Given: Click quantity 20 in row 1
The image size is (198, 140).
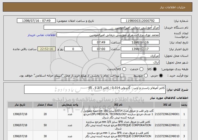Looking at the screenshot, I should click(45, 114).
